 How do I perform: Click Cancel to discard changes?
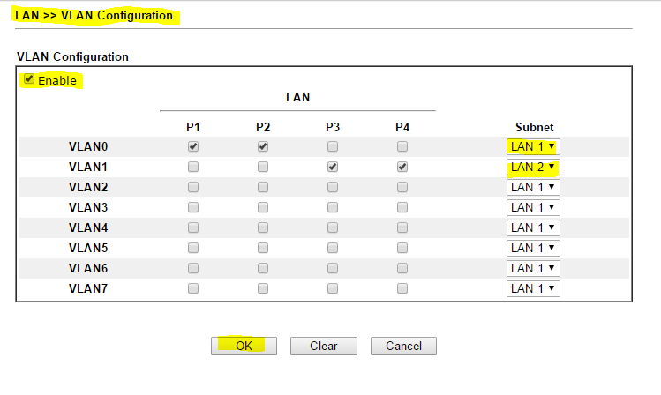coord(403,346)
